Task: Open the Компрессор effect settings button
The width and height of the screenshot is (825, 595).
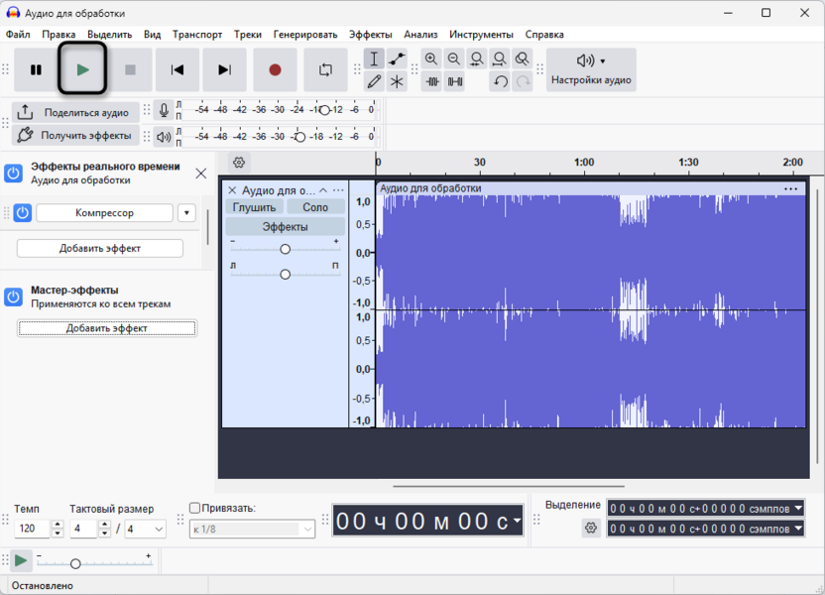Action: [x=104, y=213]
